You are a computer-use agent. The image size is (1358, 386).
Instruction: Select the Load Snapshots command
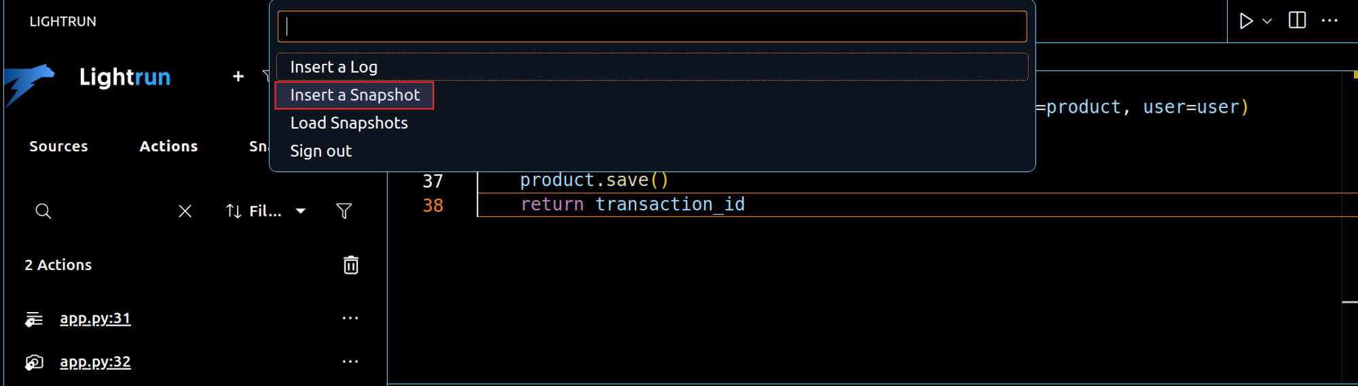coord(349,123)
